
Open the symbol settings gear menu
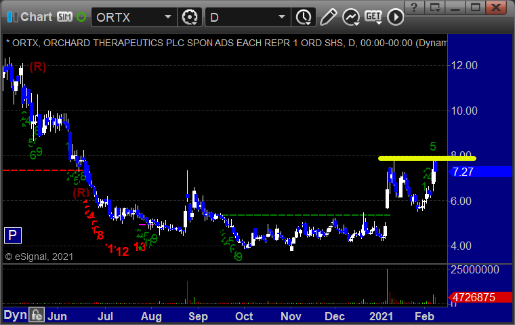pos(190,17)
